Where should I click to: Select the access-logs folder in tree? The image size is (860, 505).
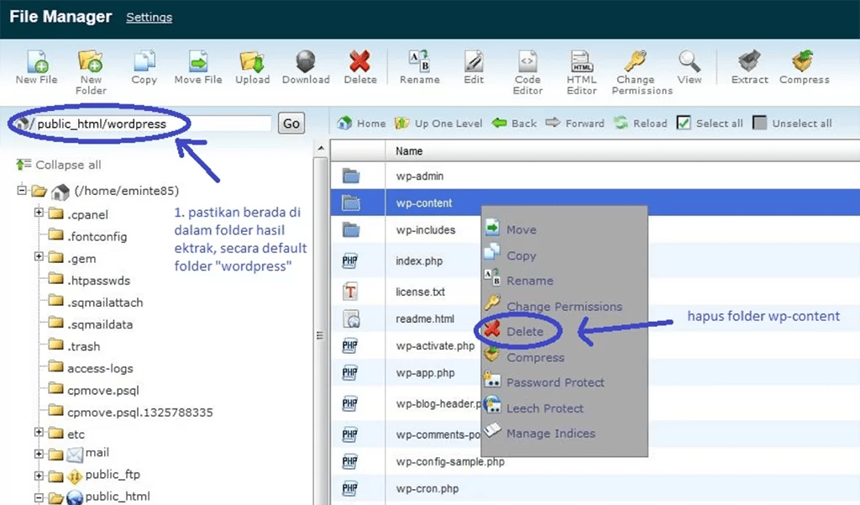[x=91, y=368]
